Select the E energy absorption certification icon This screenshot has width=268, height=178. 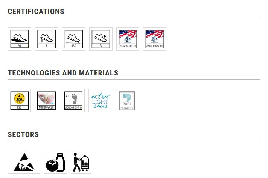pyautogui.click(x=47, y=39)
